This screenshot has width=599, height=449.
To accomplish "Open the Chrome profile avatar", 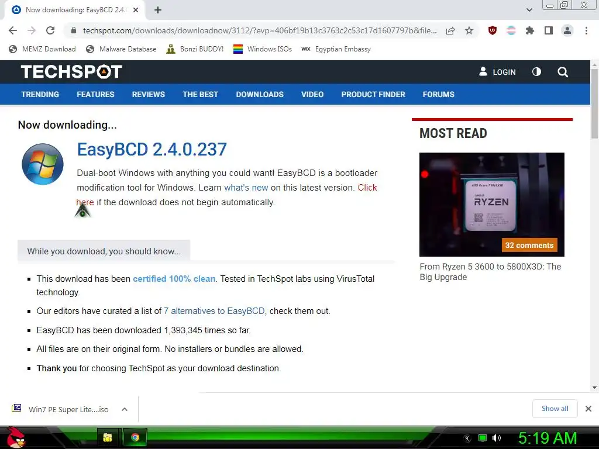I will click(567, 30).
